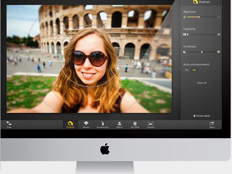Switch to Macro mode tab

tap(119, 125)
